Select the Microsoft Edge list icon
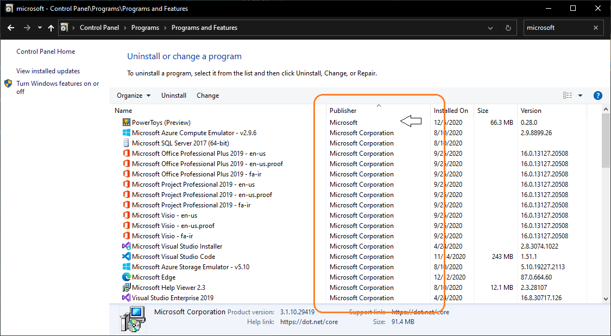 point(126,277)
